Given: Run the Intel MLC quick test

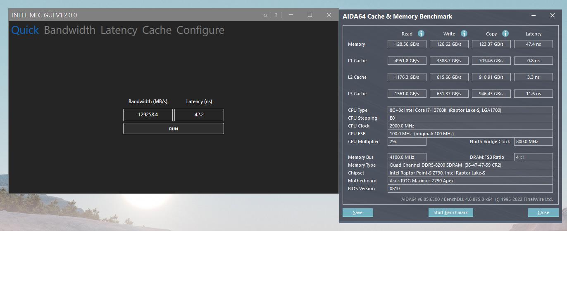Looking at the screenshot, I should (x=174, y=129).
